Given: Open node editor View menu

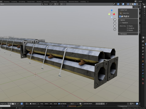Looking at the screenshot, I should (x=42, y=104).
